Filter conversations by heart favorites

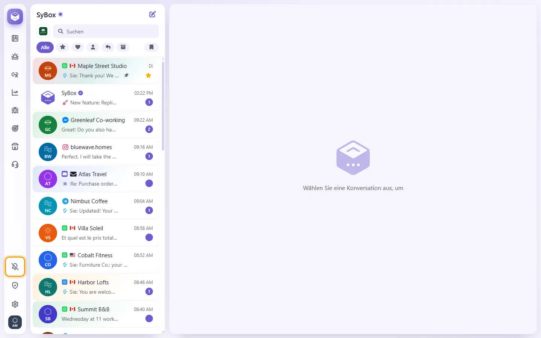(x=78, y=47)
